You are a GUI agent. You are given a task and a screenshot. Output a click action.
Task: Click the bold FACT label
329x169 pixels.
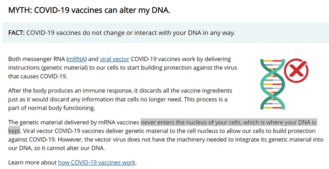(x=16, y=33)
